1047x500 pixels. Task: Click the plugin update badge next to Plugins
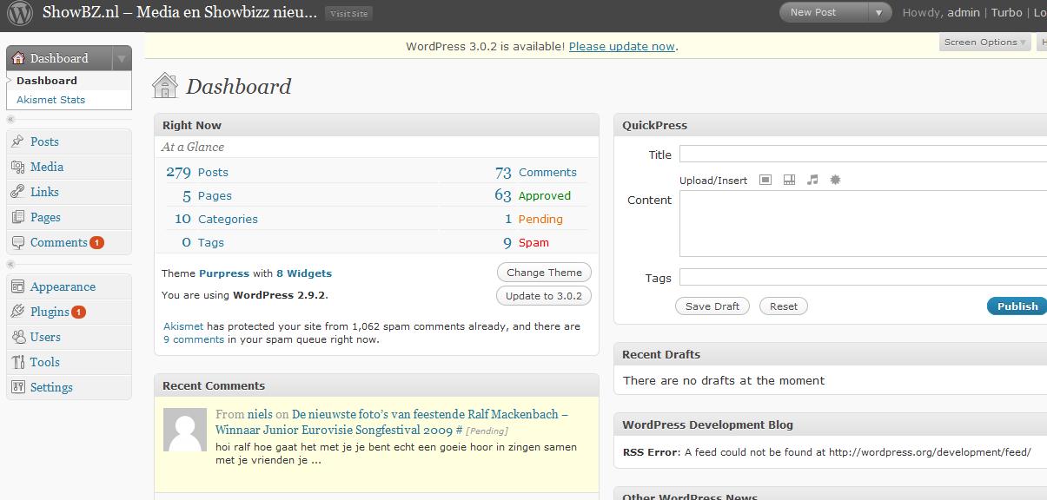[78, 312]
